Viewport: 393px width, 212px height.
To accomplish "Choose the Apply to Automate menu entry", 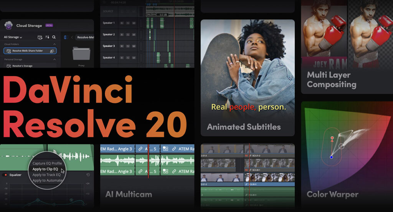I will tap(47, 180).
